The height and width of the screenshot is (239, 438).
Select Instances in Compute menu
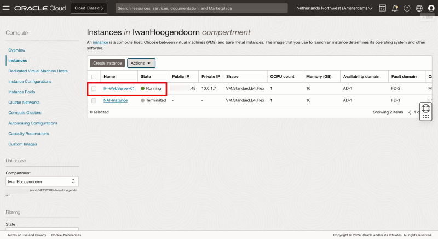coord(18,60)
